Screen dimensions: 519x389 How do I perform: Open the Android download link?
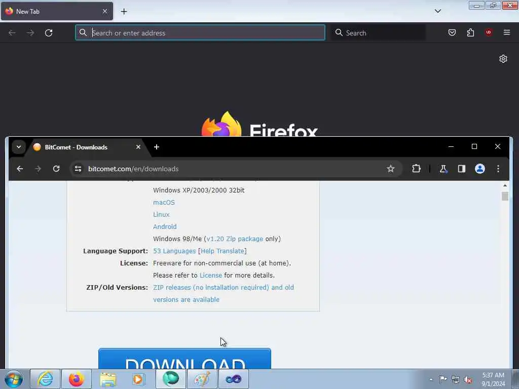[165, 226]
